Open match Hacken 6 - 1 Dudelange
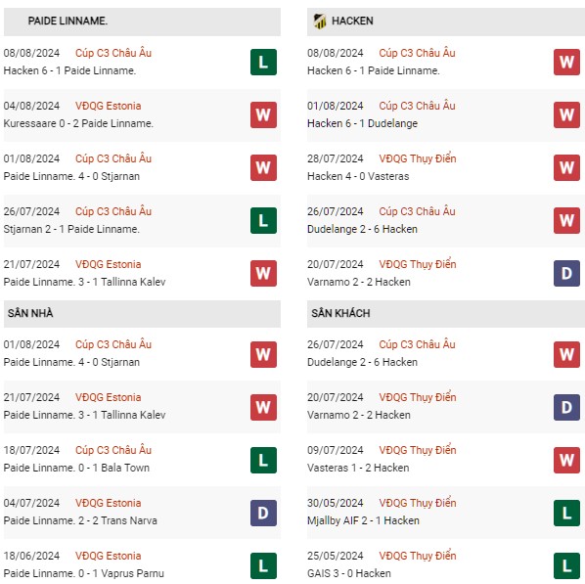 point(362,123)
